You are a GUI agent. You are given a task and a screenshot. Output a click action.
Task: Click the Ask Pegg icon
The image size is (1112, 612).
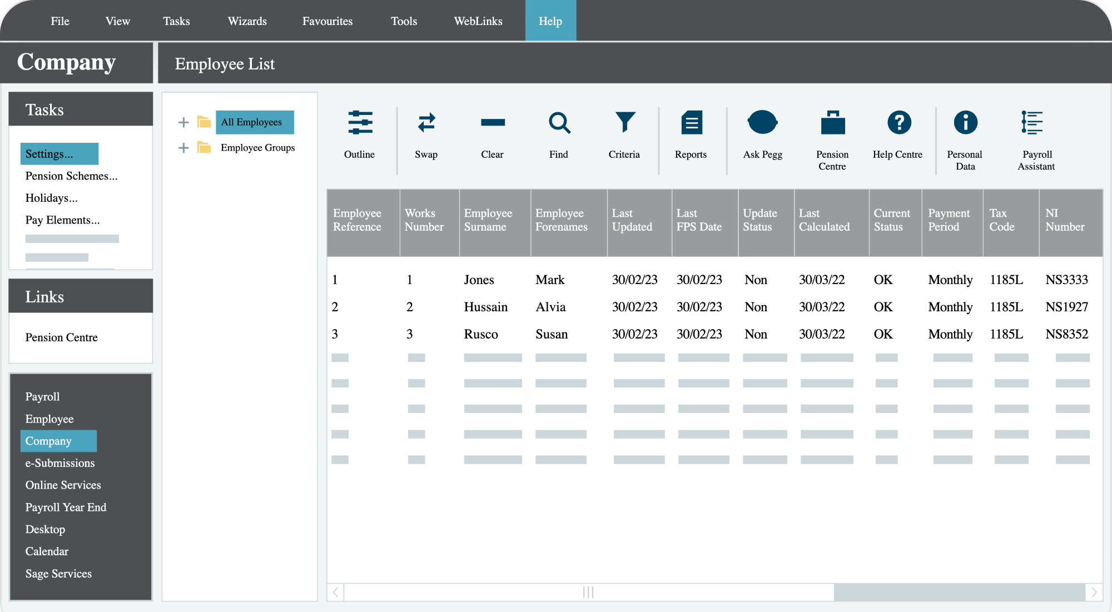point(762,122)
